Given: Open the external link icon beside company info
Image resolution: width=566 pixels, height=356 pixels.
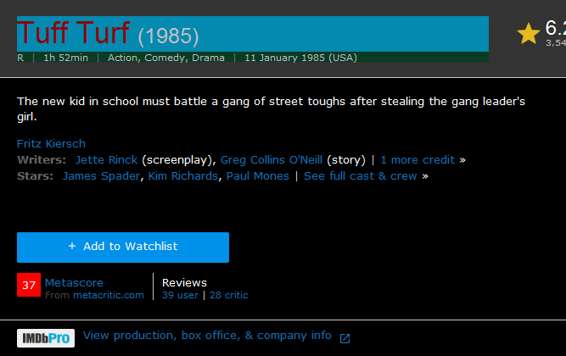Looking at the screenshot, I should pos(345,338).
